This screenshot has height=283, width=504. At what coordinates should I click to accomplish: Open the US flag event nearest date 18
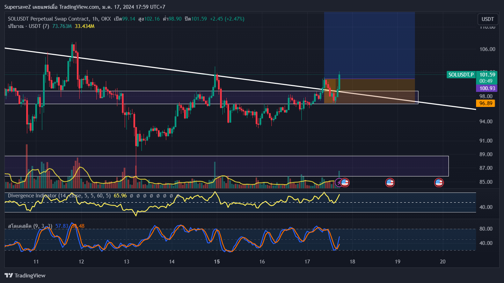click(345, 182)
